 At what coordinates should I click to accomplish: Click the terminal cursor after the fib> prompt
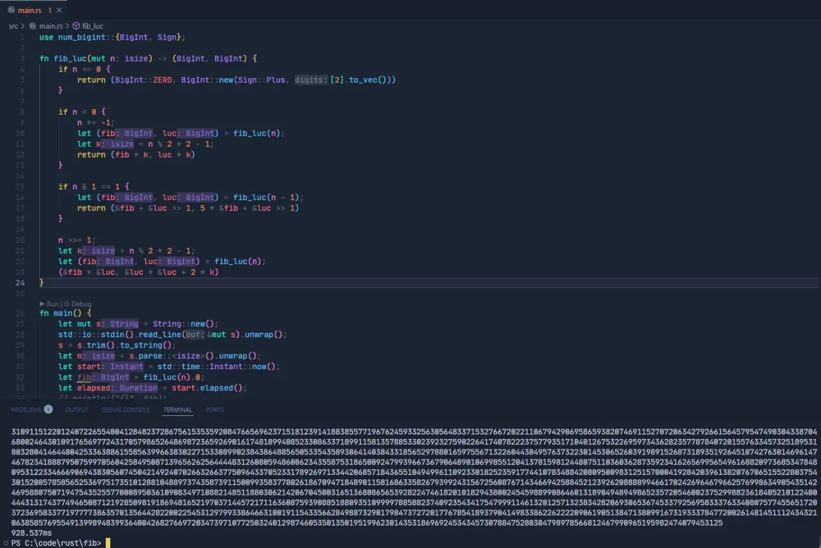[x=108, y=543]
